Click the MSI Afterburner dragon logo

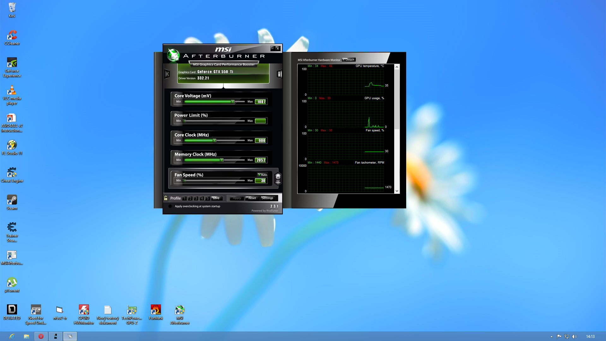pyautogui.click(x=173, y=55)
